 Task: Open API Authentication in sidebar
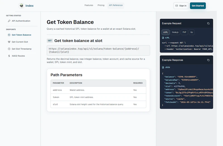tap(22, 21)
